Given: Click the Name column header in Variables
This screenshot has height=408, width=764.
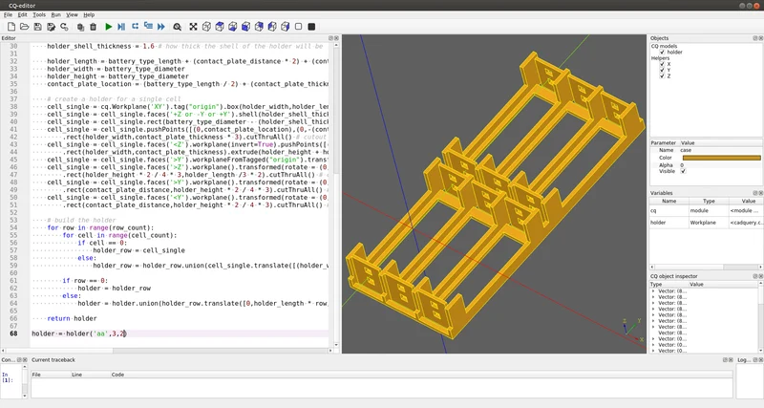Looking at the screenshot, I should point(669,201).
